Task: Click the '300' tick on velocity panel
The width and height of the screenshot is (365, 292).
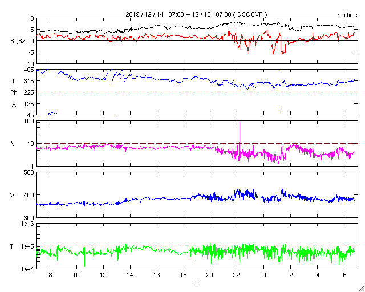Action: (x=29, y=218)
